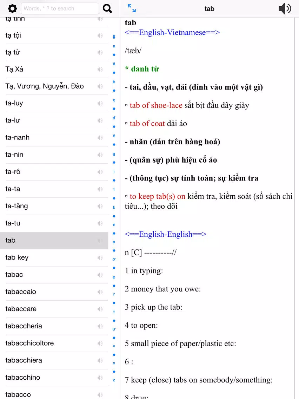Click the "<==English-English==>" section link
299x399 pixels.
(166, 234)
